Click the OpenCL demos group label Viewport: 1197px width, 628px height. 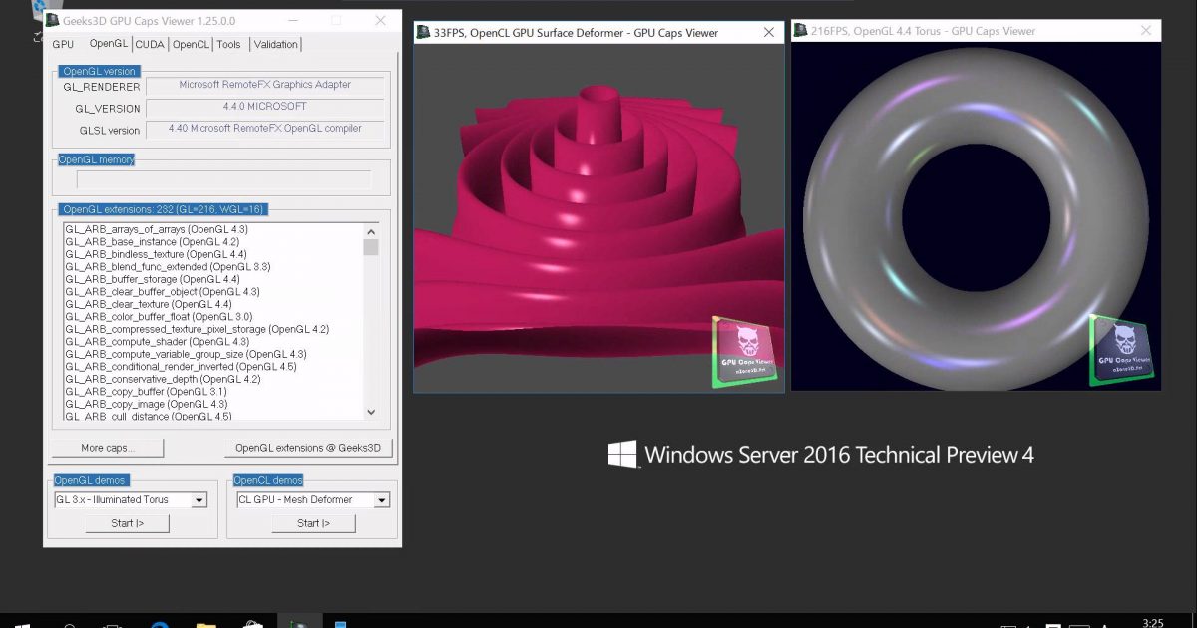point(270,480)
